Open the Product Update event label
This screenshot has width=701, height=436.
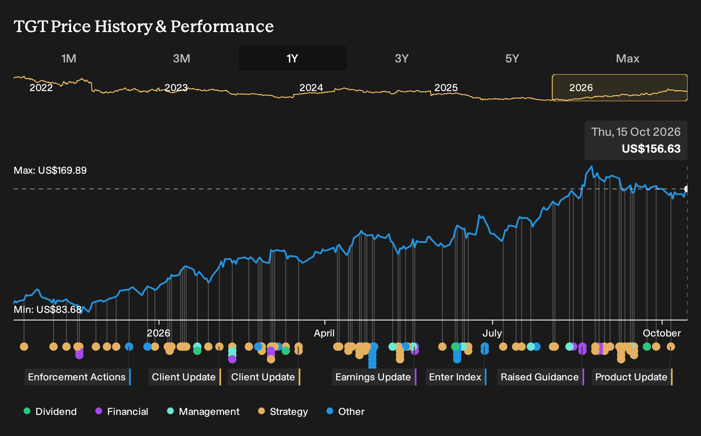[x=632, y=377]
